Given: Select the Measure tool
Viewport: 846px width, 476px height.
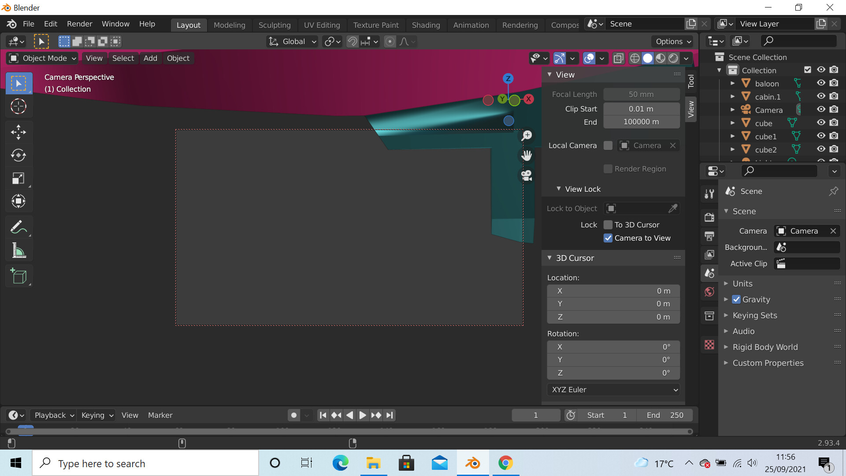Looking at the screenshot, I should [x=19, y=250].
